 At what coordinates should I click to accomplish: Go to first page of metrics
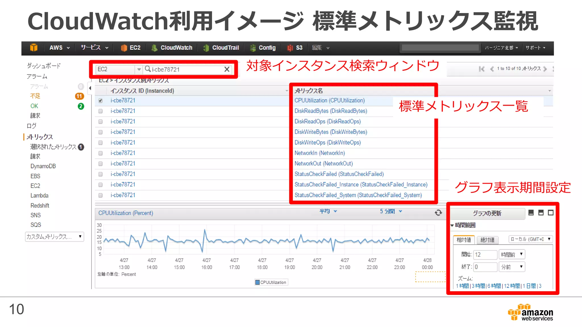(482, 69)
